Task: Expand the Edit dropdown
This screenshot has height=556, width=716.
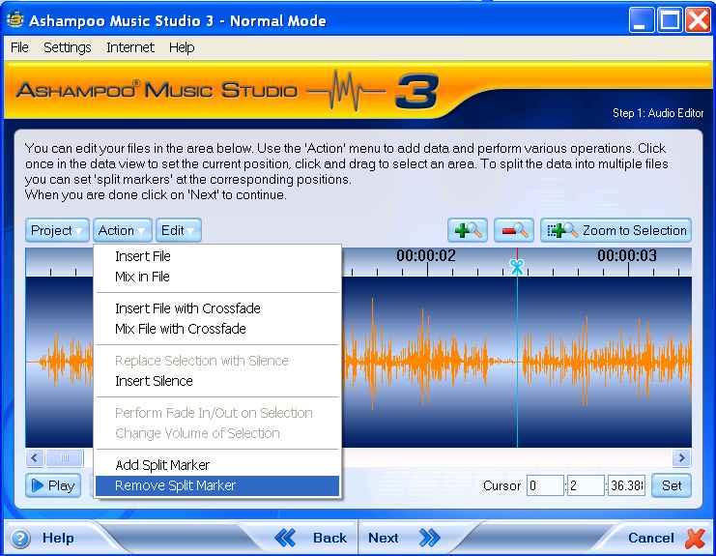Action: tap(179, 230)
